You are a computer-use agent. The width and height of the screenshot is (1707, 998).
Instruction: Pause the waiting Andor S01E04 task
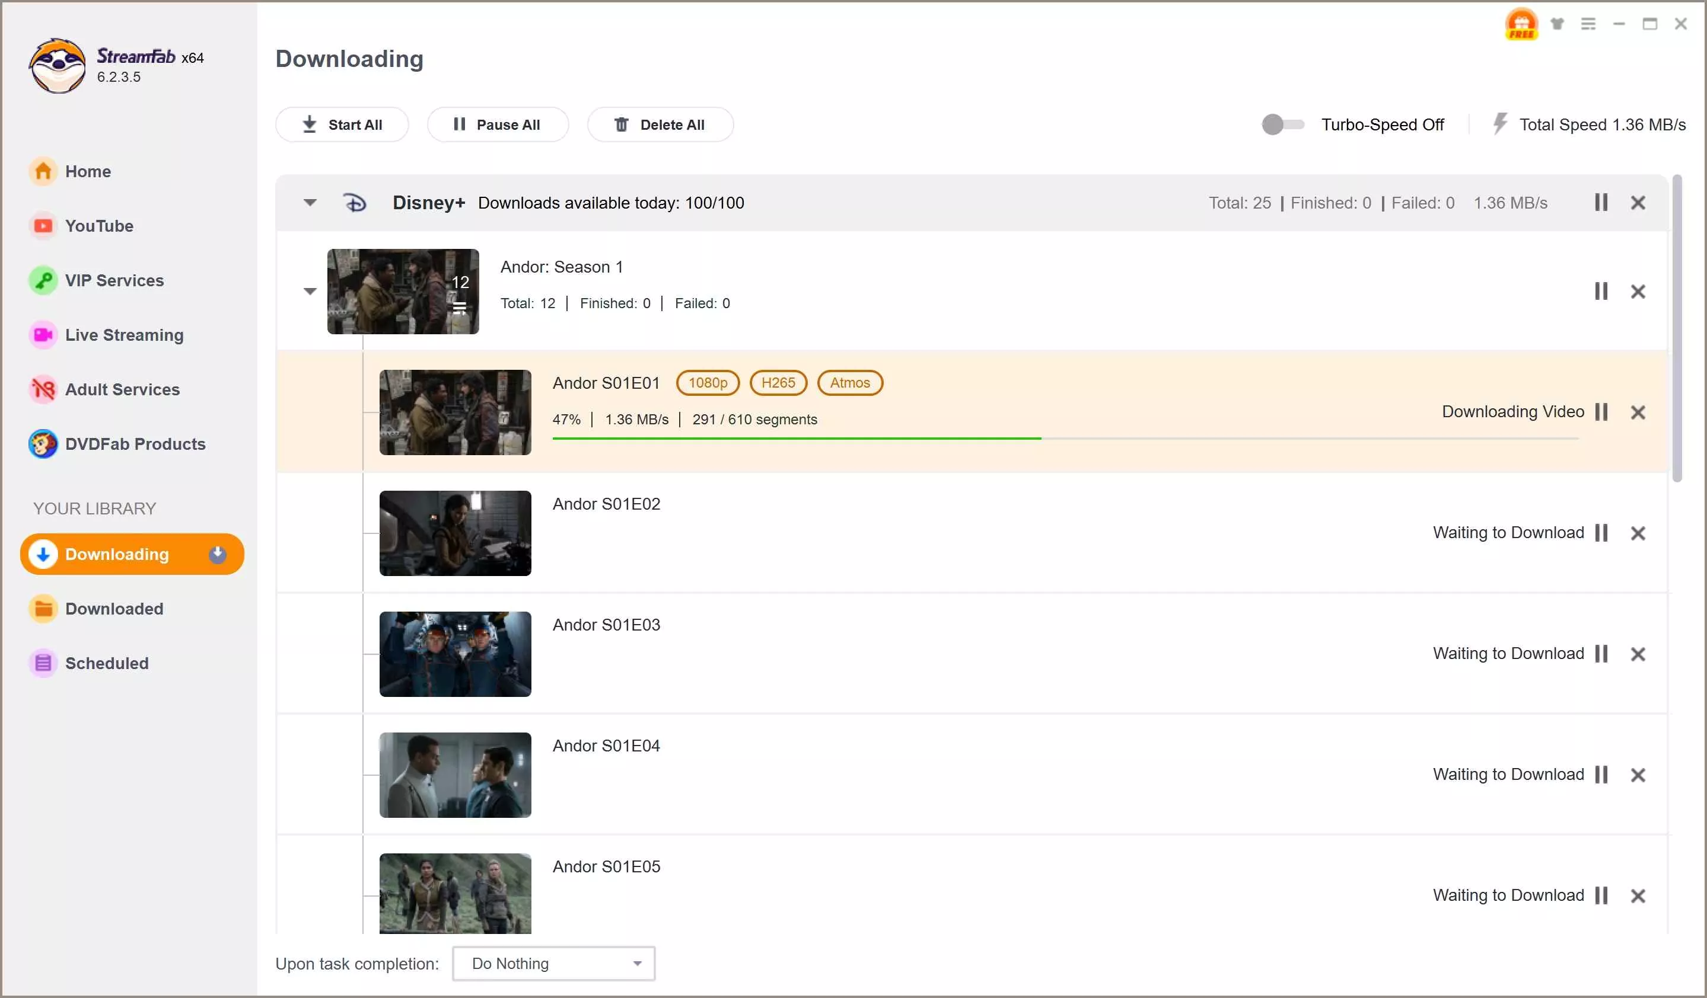pos(1601,775)
